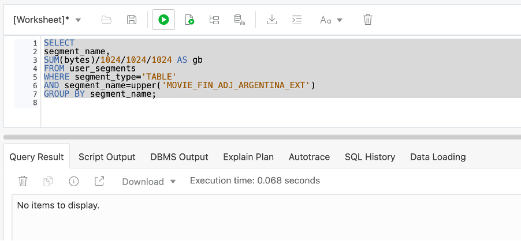Click empty line 8 in SQL editor

[x=173, y=103]
